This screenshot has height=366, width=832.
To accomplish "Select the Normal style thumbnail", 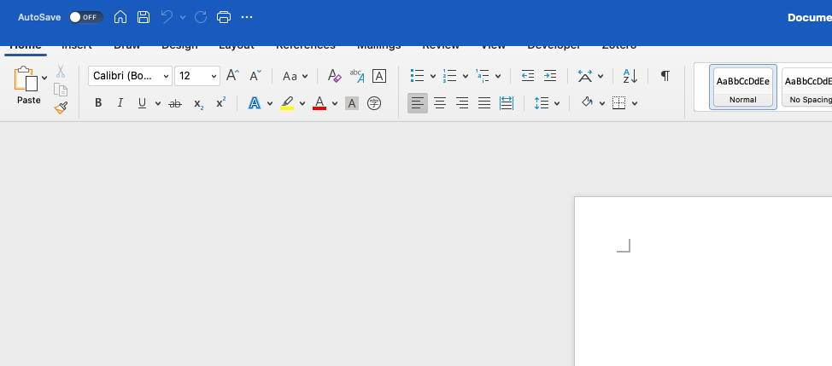I will [x=743, y=87].
